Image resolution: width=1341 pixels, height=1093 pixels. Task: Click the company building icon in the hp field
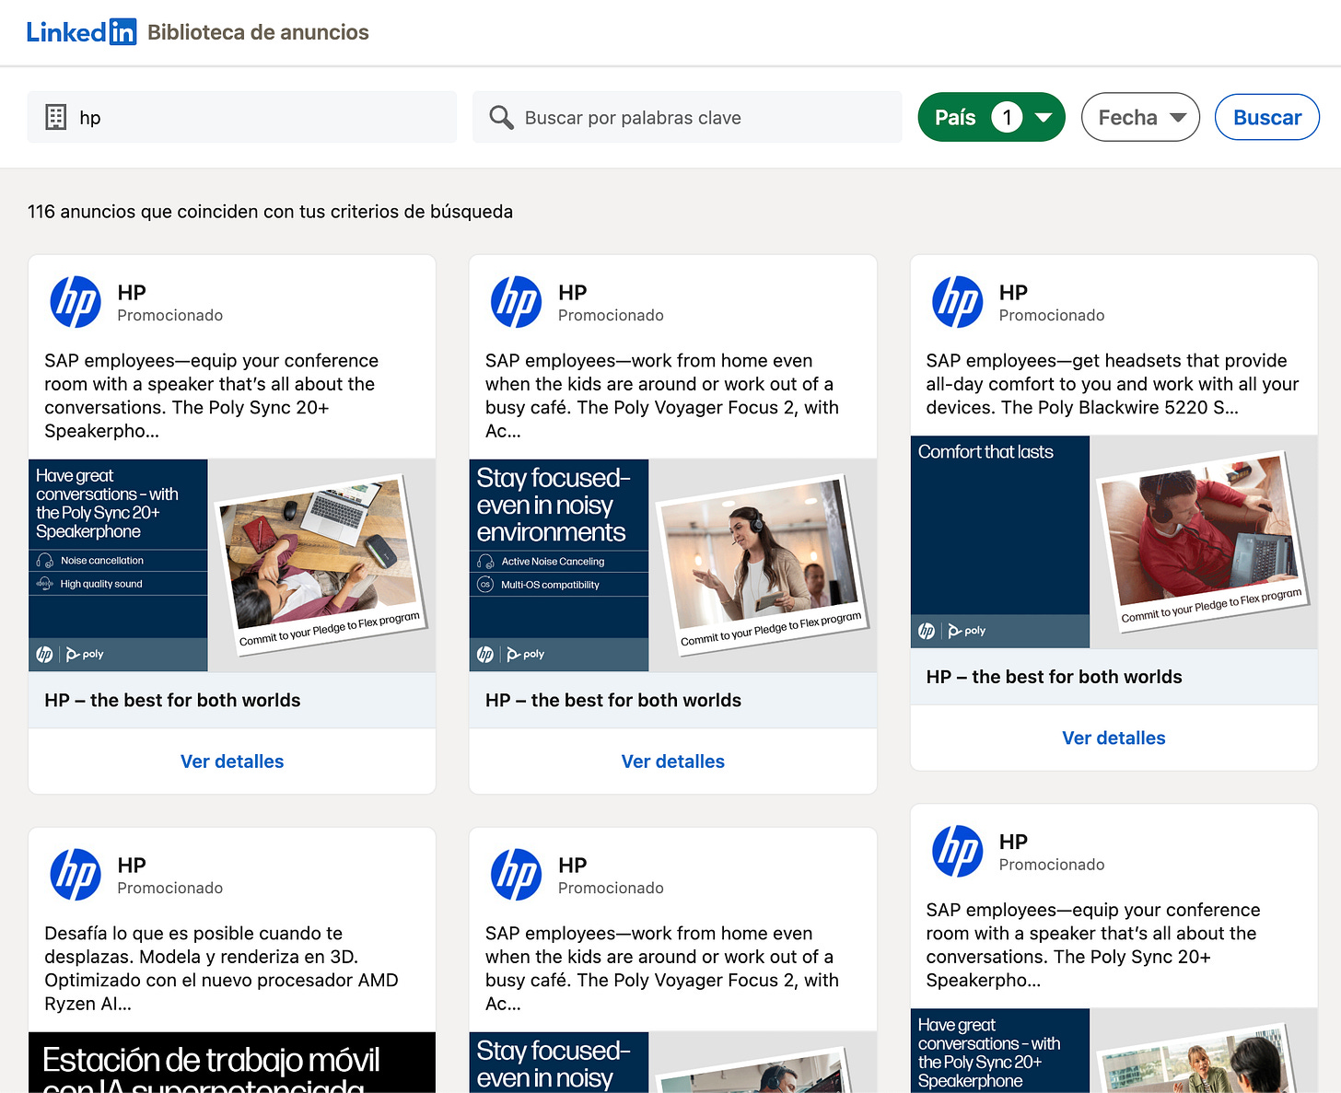(56, 117)
